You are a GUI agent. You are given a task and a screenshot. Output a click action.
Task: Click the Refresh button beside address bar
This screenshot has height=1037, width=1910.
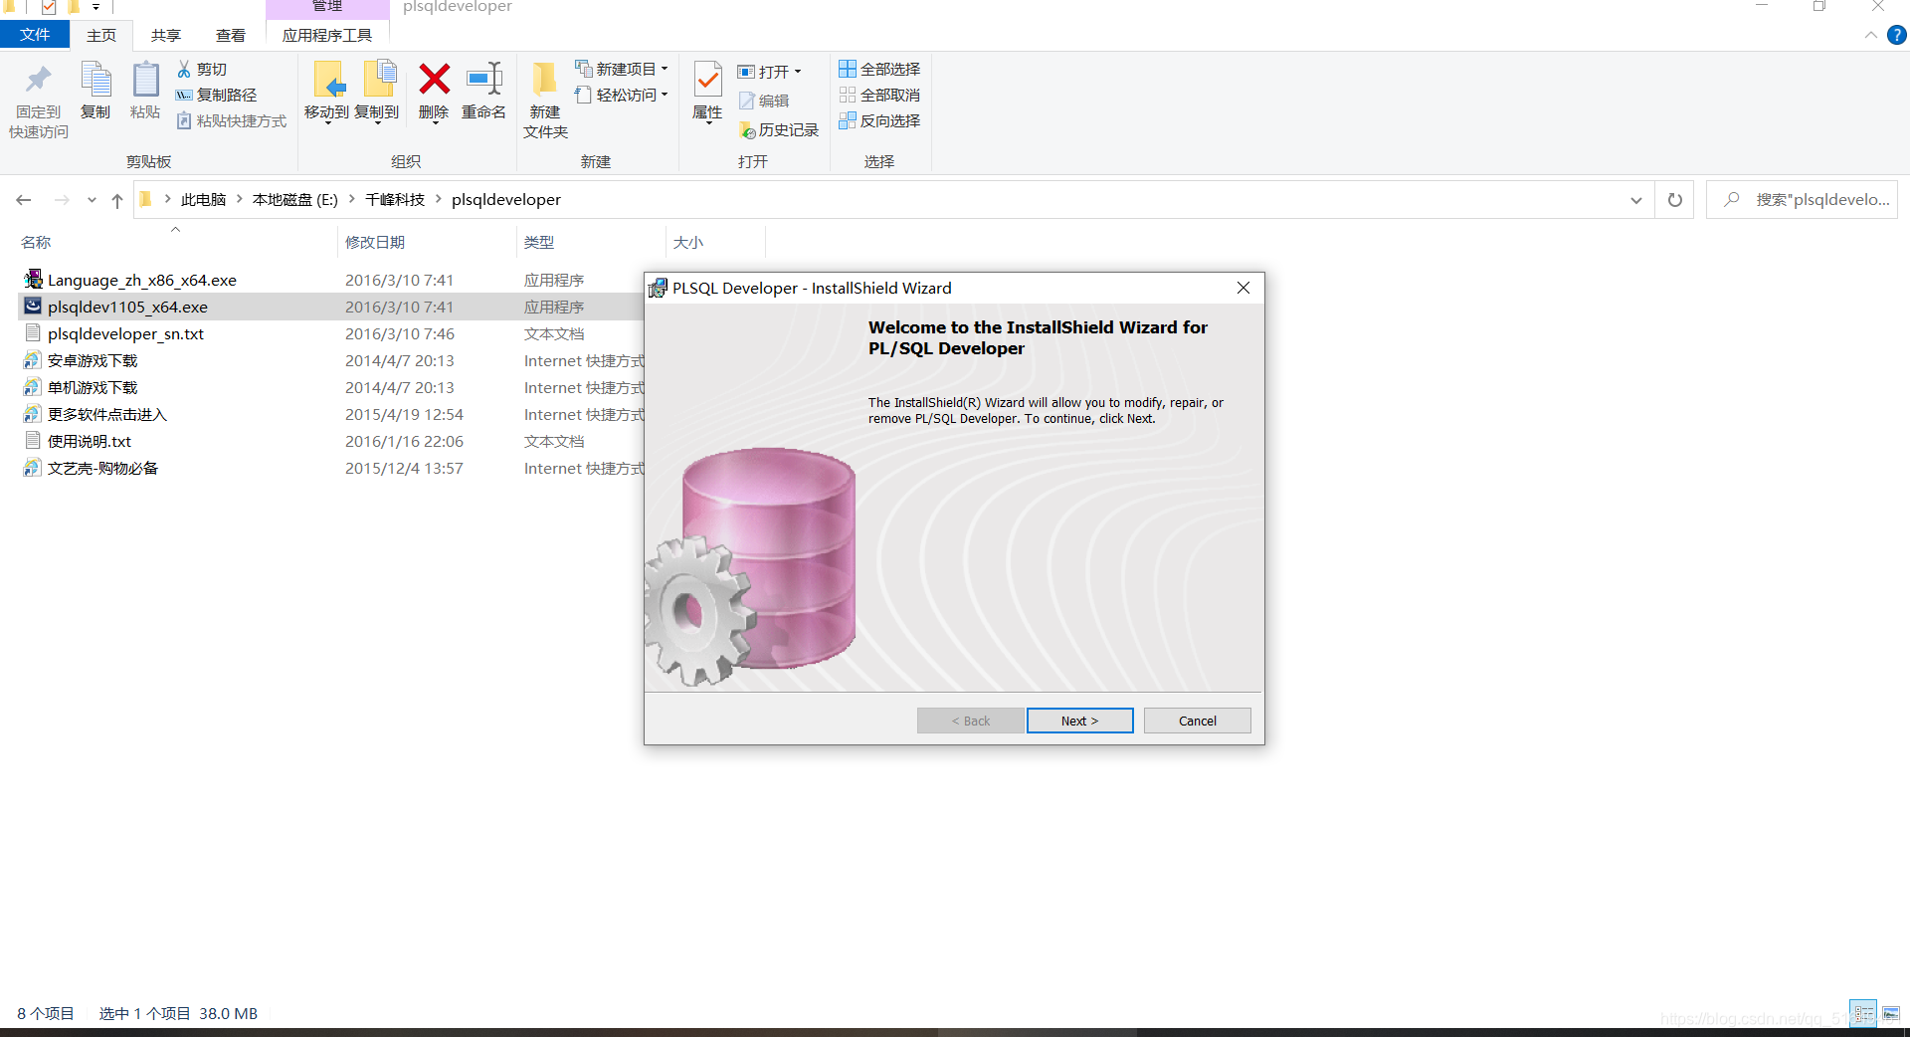coord(1675,200)
